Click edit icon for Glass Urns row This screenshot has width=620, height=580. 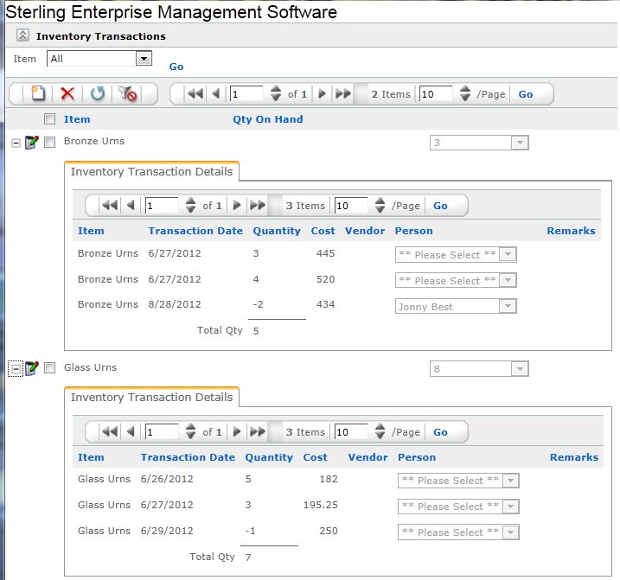tap(32, 368)
